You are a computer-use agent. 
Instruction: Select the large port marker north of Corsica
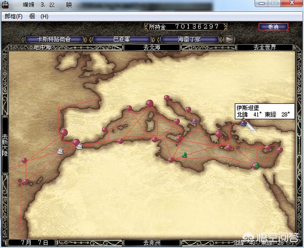[x=150, y=103]
